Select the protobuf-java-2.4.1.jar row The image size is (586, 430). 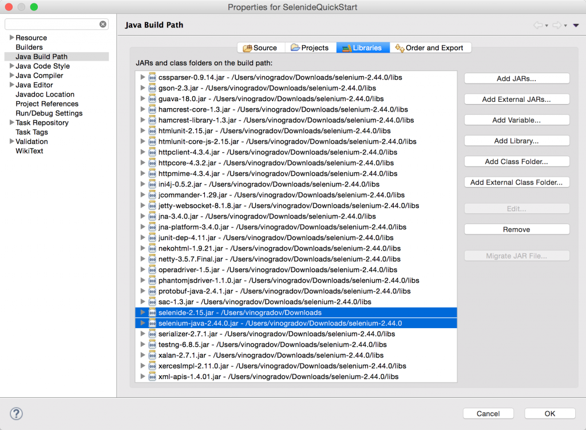pyautogui.click(x=296, y=291)
